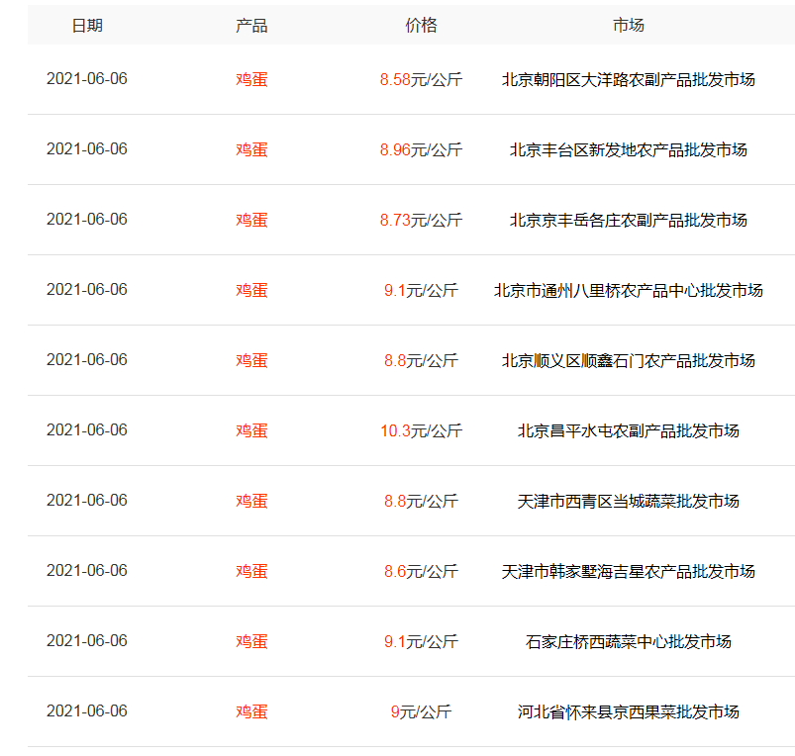The height and width of the screenshot is (756, 795).
Task: Select market 天津市韩家墅海吉星农产品批发市场
Action: click(x=629, y=572)
